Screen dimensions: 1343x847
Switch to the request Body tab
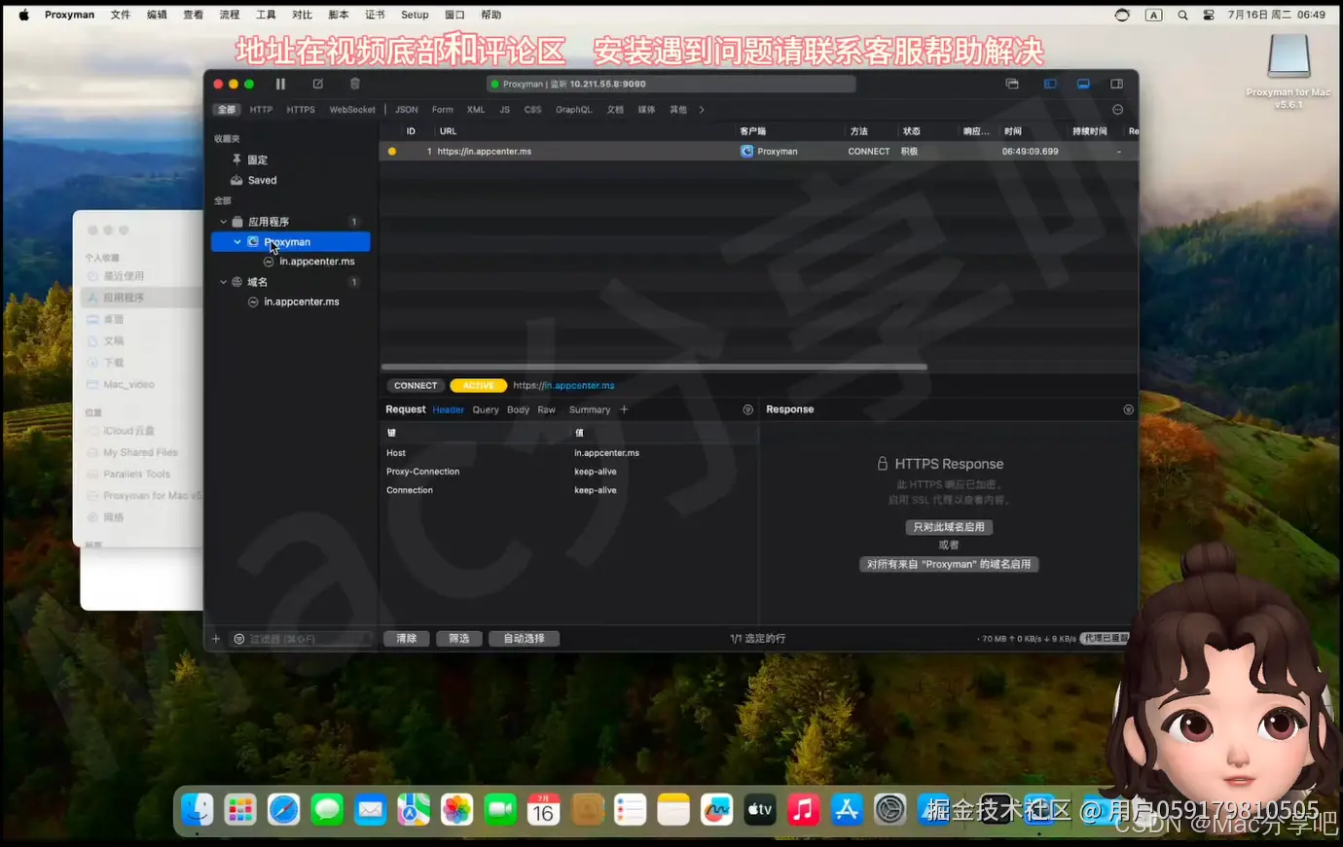click(x=518, y=410)
